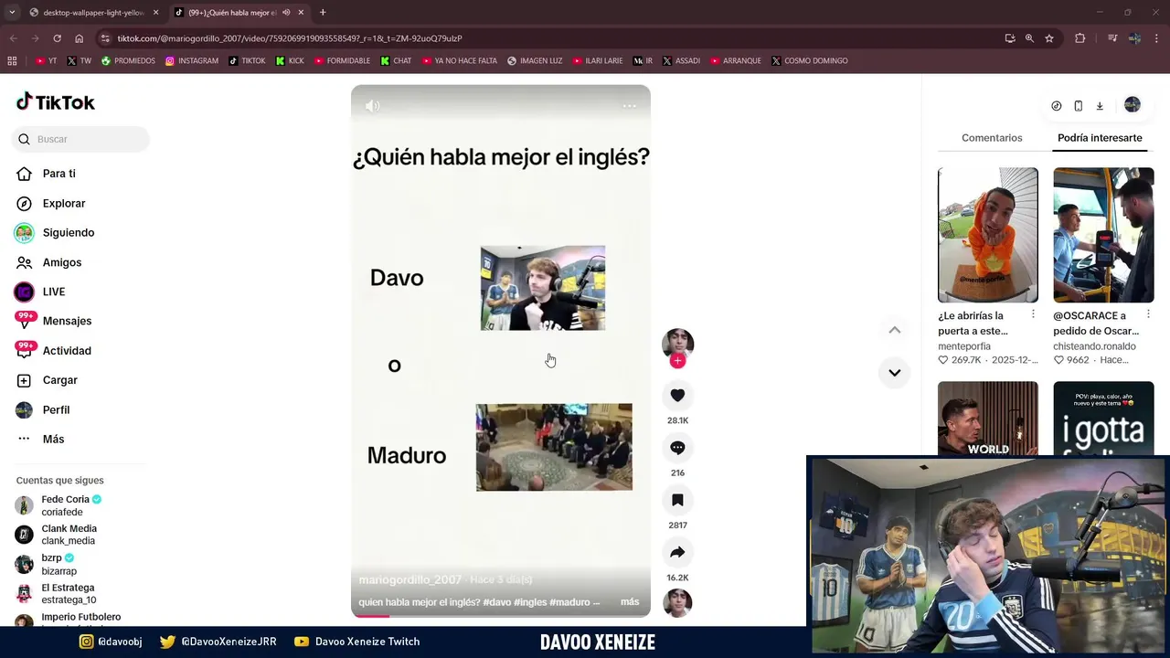The height and width of the screenshot is (658, 1170).
Task: Open options for ¿Le abrirías la puerta video
Action: tap(1033, 314)
